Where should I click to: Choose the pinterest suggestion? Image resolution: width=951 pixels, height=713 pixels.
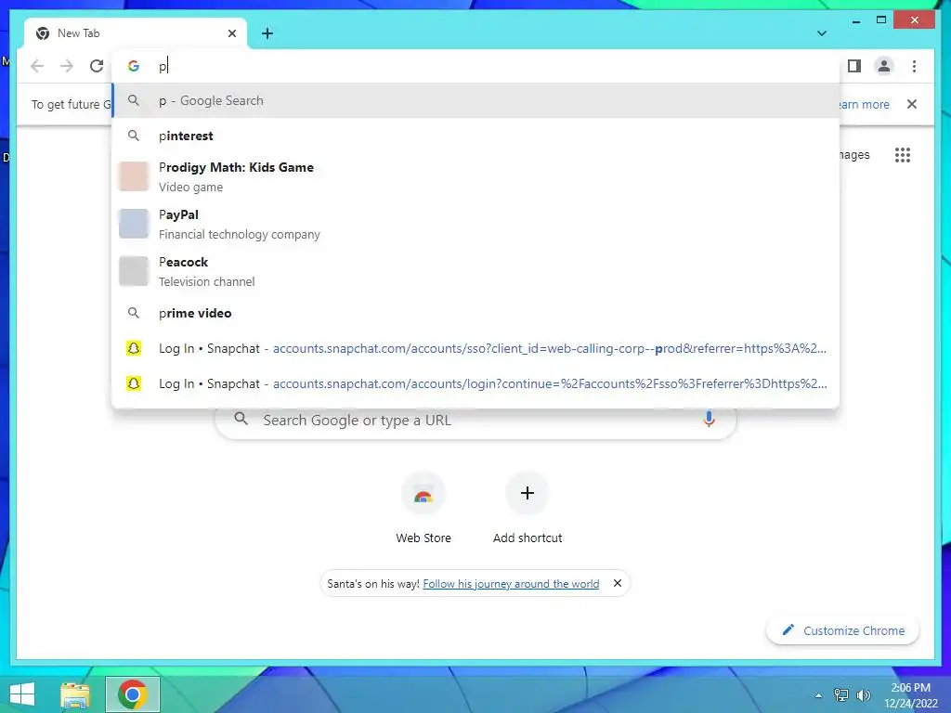(476, 136)
